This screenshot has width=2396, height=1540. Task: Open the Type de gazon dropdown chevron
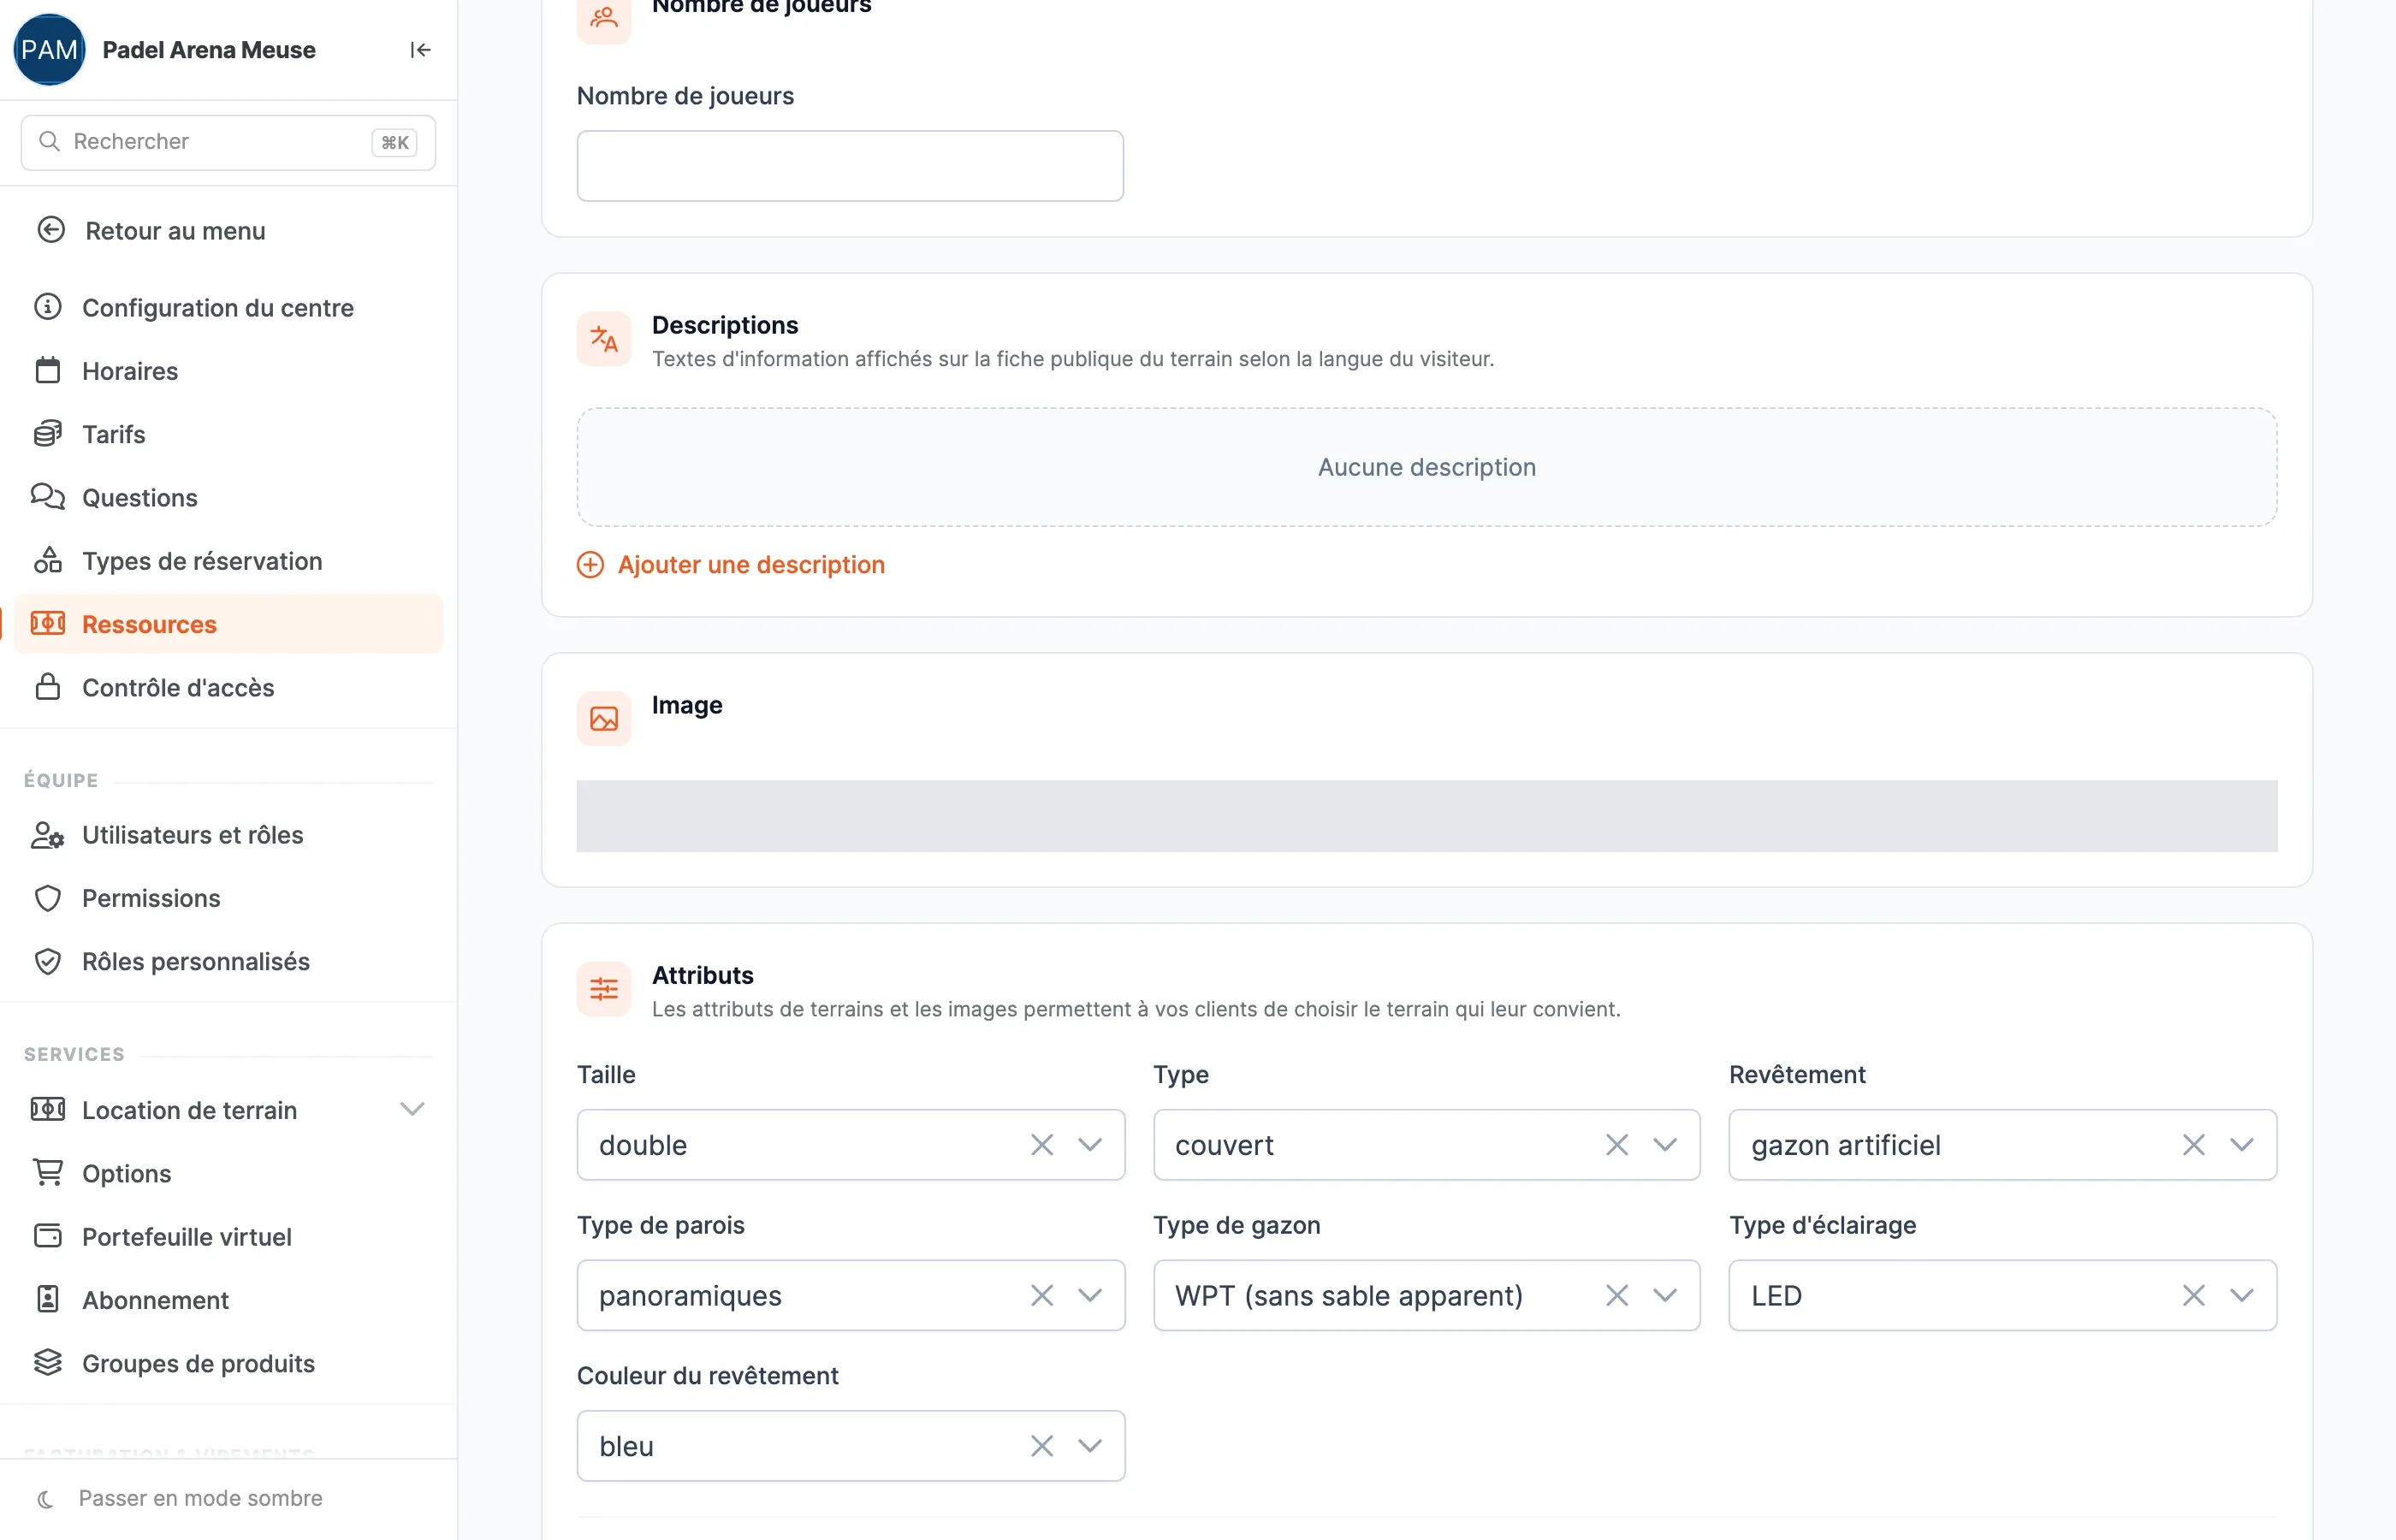[x=1665, y=1296]
